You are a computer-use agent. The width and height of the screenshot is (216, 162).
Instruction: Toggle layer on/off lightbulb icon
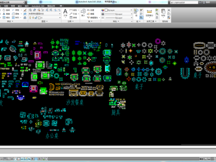click(30, 18)
